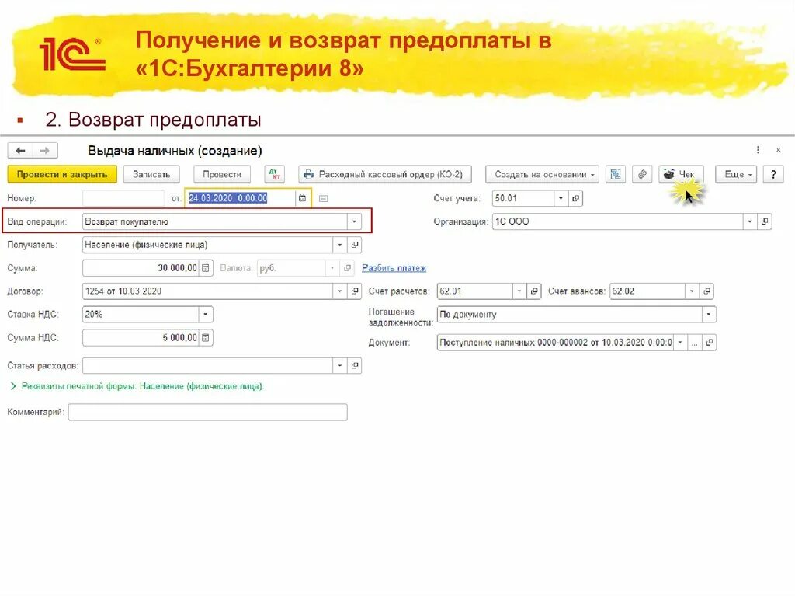Screen dimensions: 795x596
Task: Follow the Разбить платеж link
Action: pyautogui.click(x=394, y=268)
